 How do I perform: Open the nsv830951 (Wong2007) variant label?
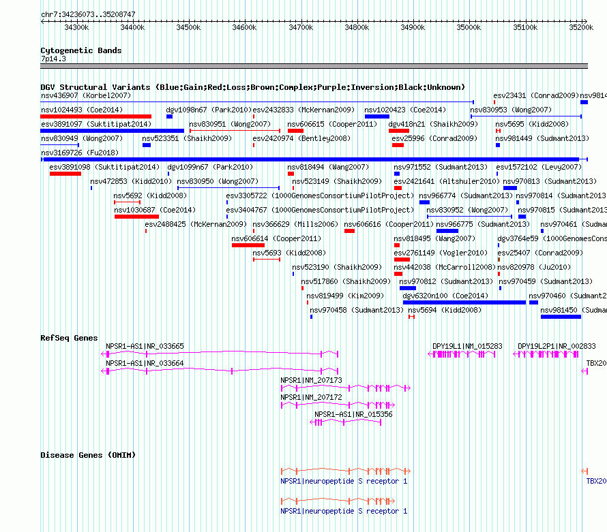coord(230,124)
